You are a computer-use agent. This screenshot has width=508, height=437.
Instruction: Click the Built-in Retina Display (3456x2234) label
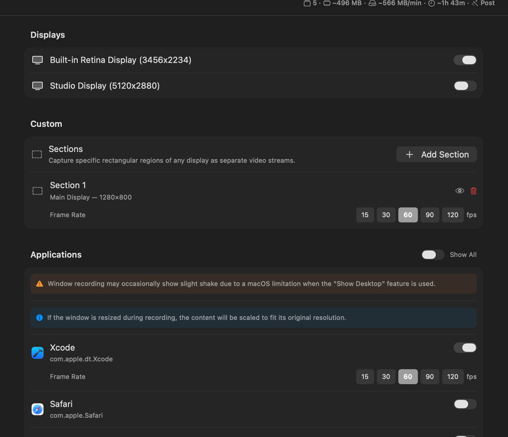(x=121, y=60)
